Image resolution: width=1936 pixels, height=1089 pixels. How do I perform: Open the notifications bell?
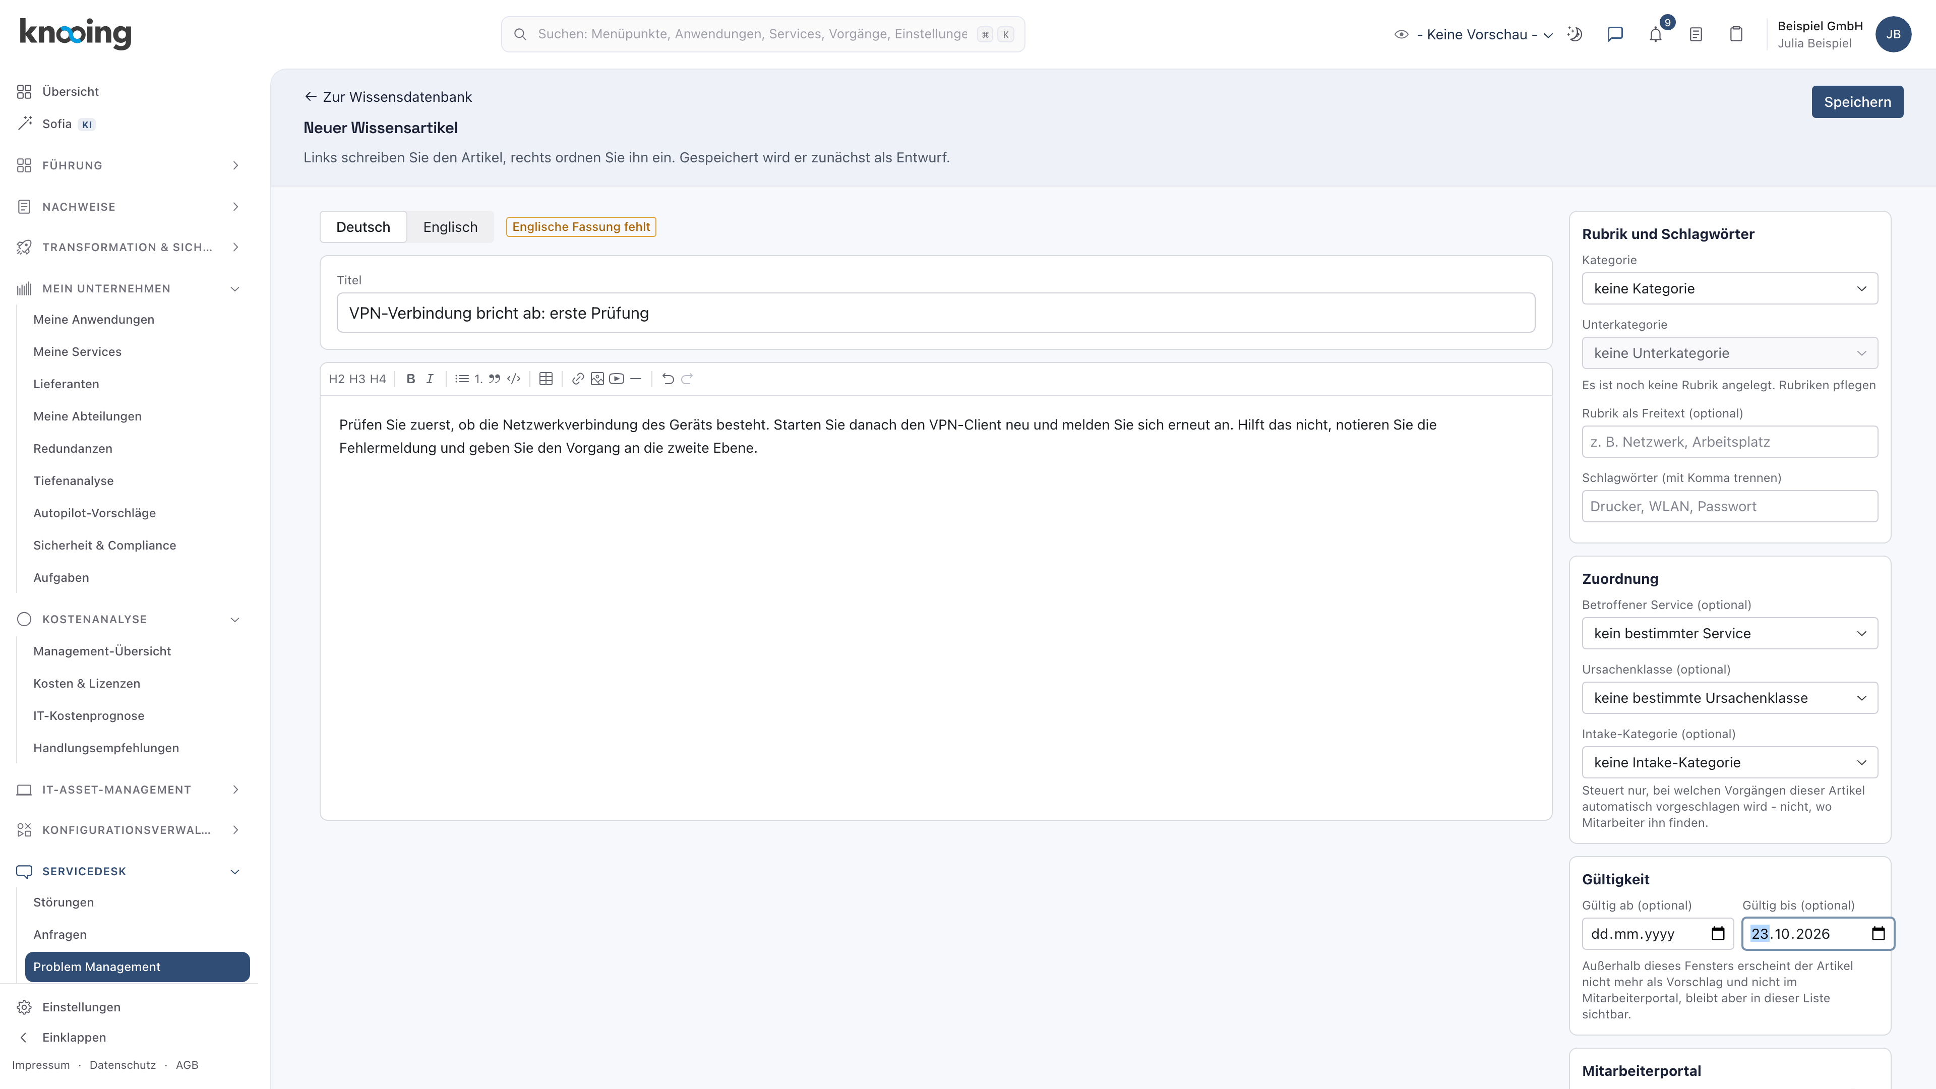coord(1656,35)
